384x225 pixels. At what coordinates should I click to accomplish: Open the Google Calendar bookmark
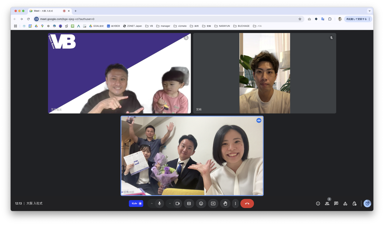coord(30,26)
